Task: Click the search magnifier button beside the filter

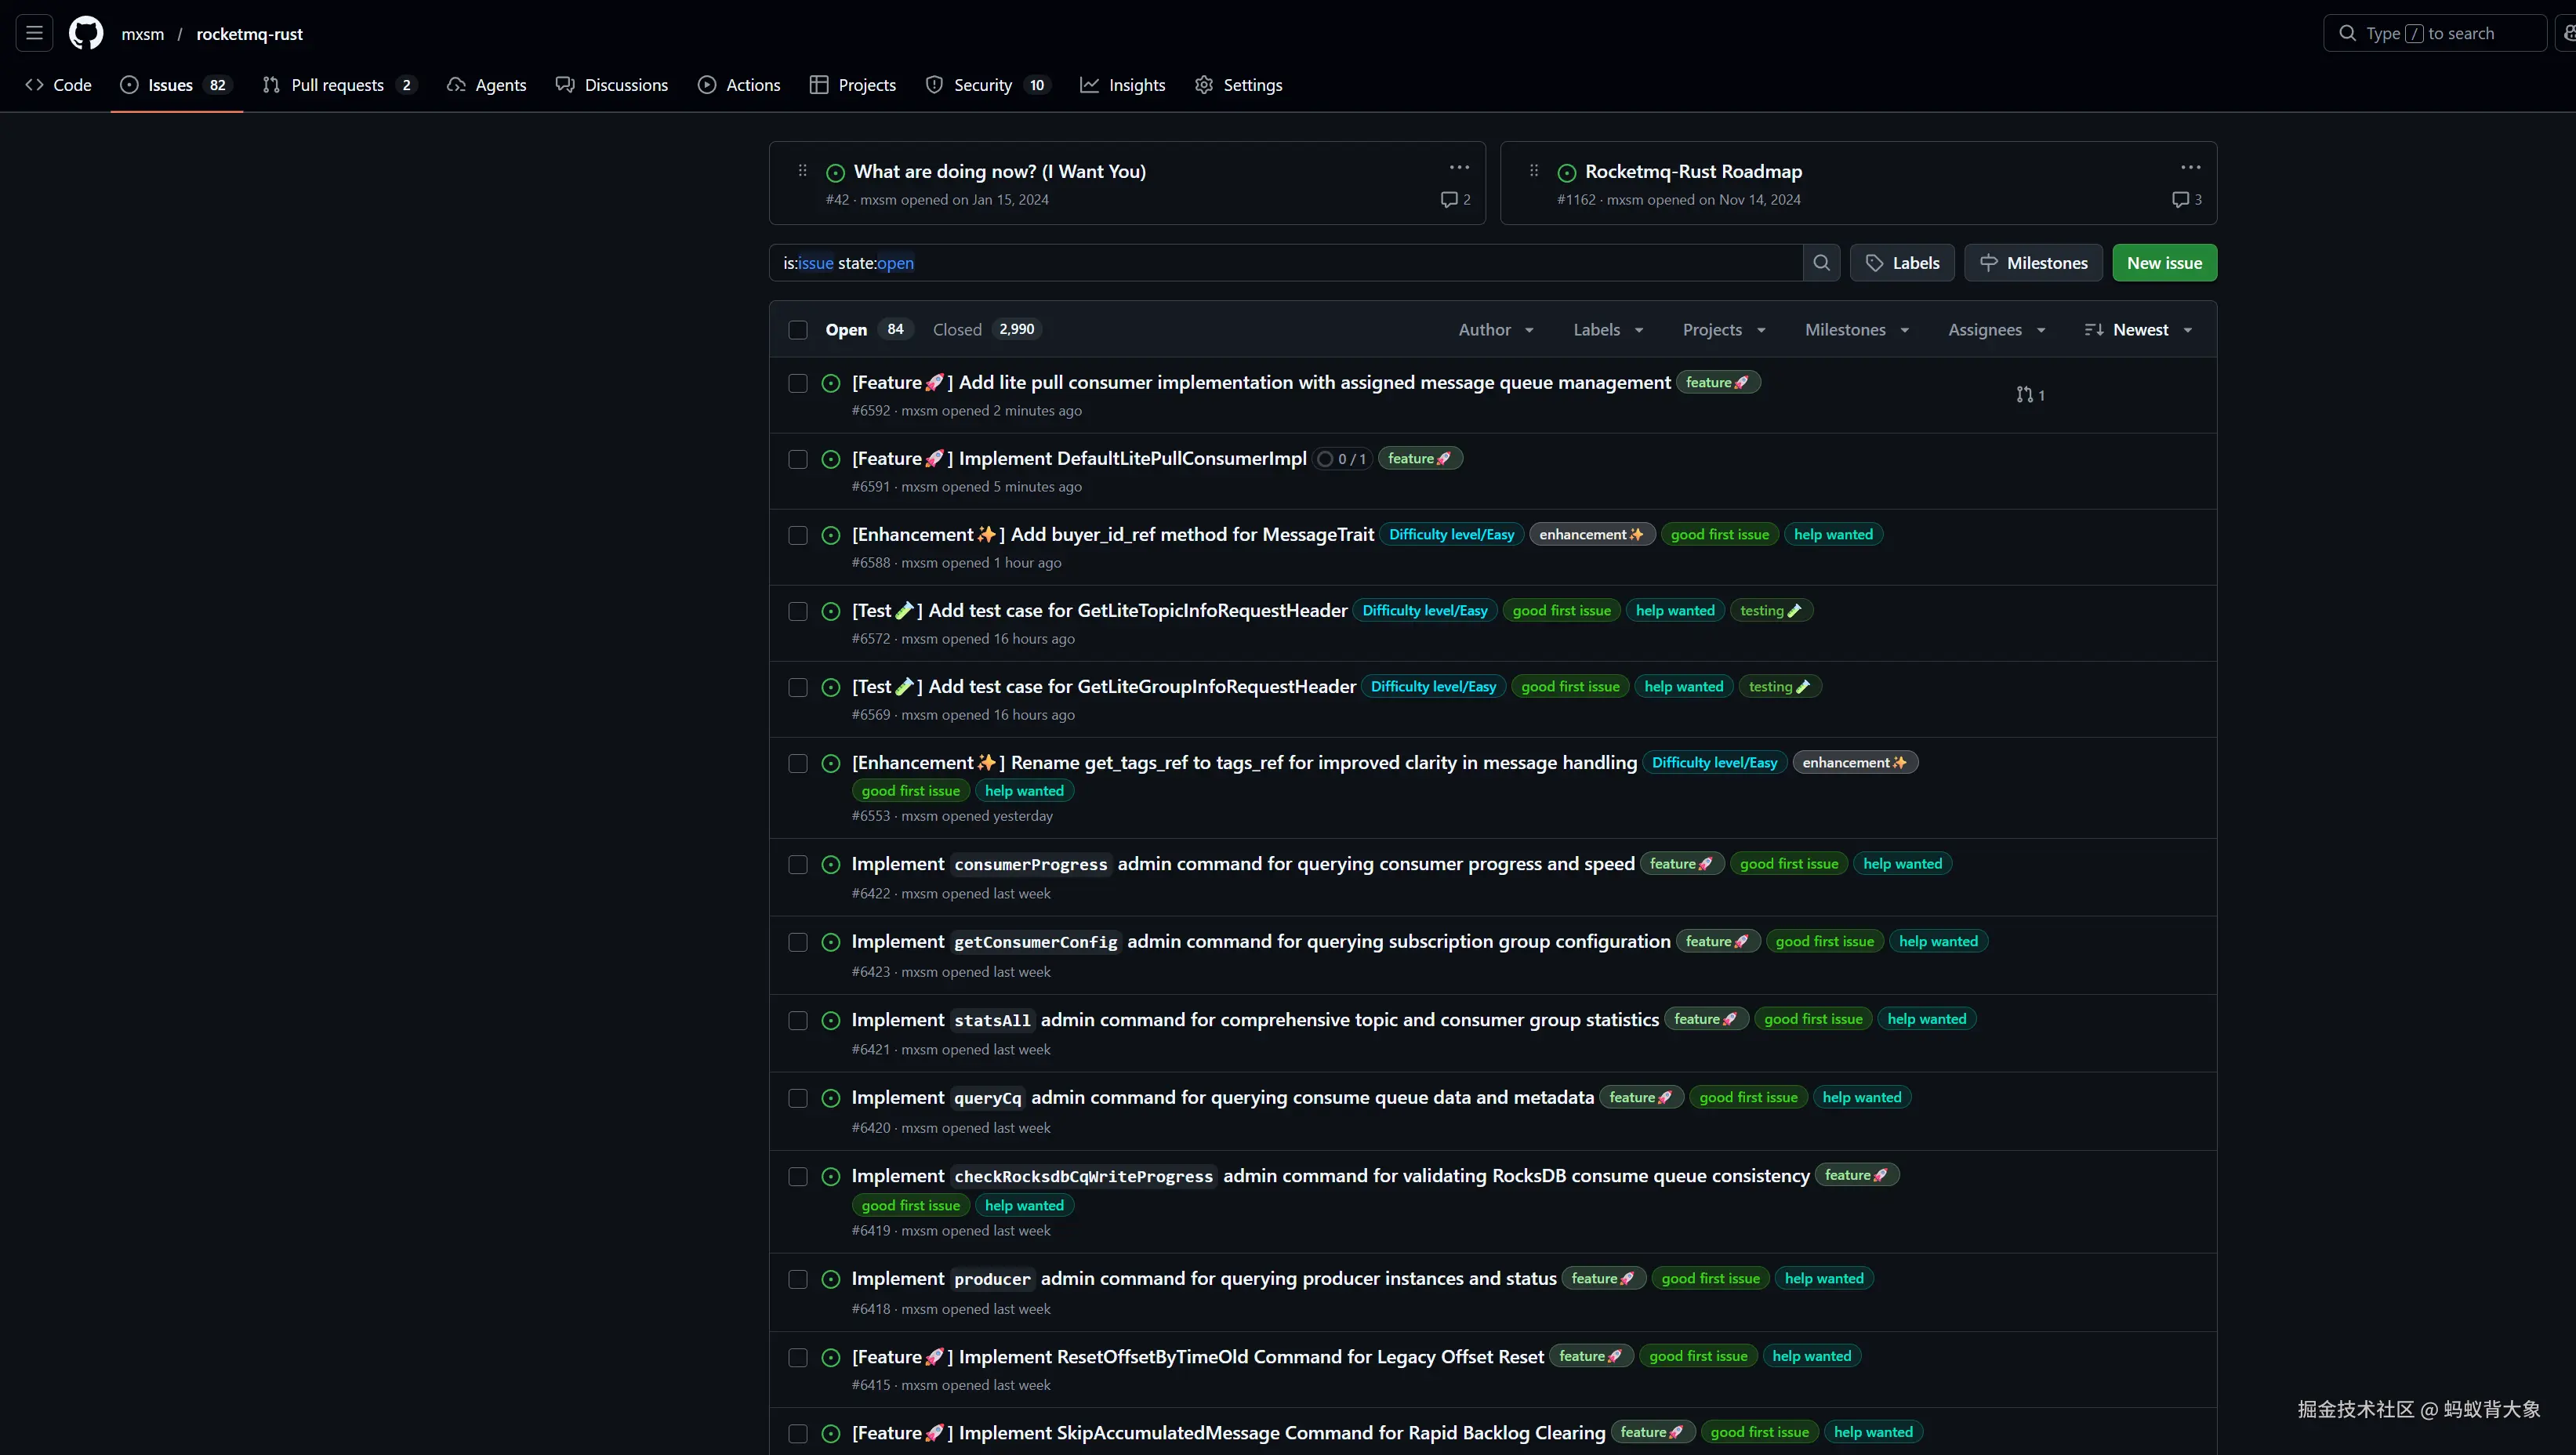Action: tap(1821, 263)
